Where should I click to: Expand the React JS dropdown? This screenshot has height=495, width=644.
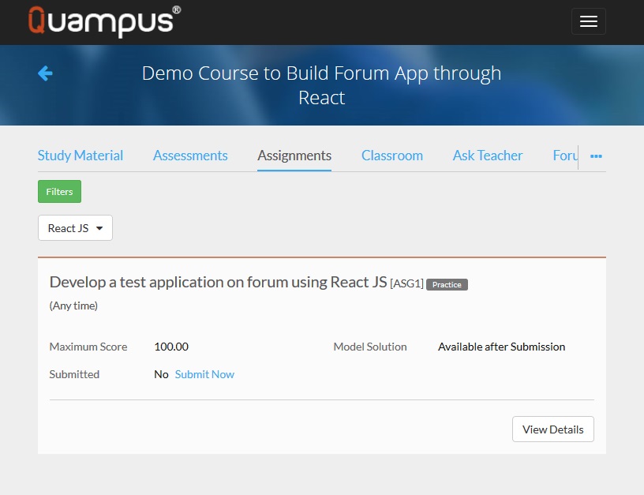pos(75,228)
